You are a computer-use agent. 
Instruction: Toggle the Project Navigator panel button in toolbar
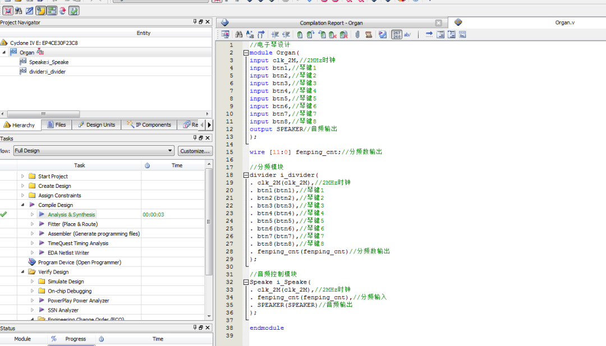(41, 11)
